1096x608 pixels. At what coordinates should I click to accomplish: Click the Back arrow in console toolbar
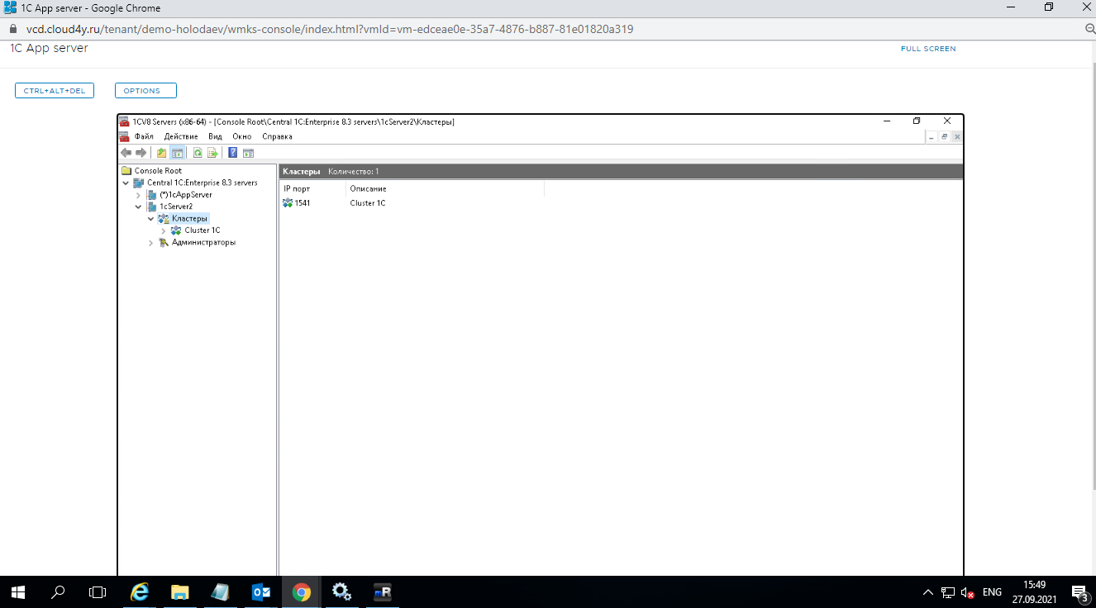[x=126, y=153]
